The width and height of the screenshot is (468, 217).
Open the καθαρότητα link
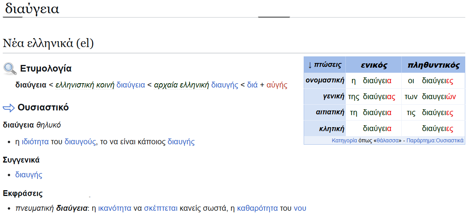257,208
